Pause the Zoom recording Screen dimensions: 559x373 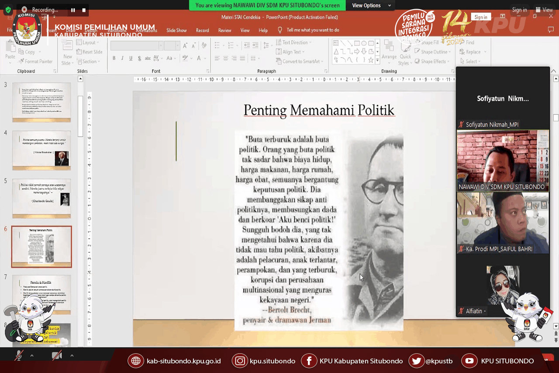(x=73, y=10)
